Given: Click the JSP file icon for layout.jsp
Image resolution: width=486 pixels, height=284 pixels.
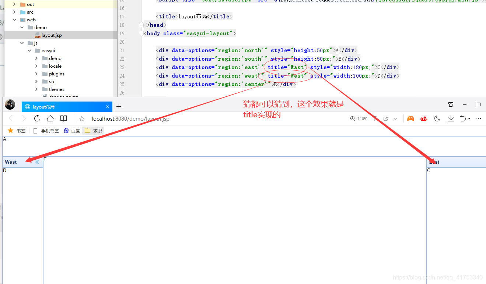Looking at the screenshot, I should [38, 35].
